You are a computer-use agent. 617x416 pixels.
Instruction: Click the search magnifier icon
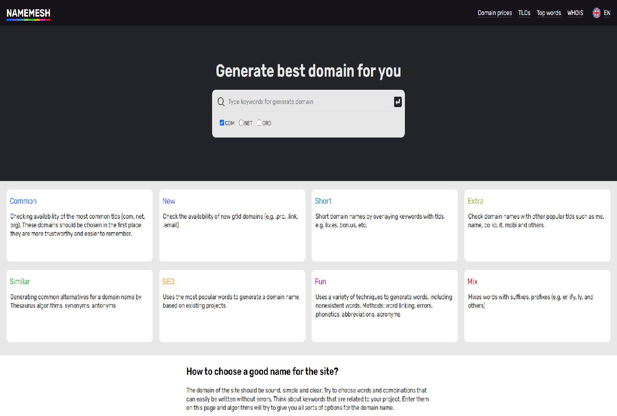[221, 102]
